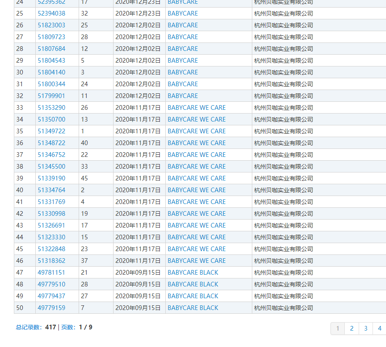Open registration number 52394038 link

51,13
